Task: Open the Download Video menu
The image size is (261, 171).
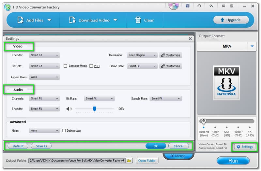Action: click(93, 20)
